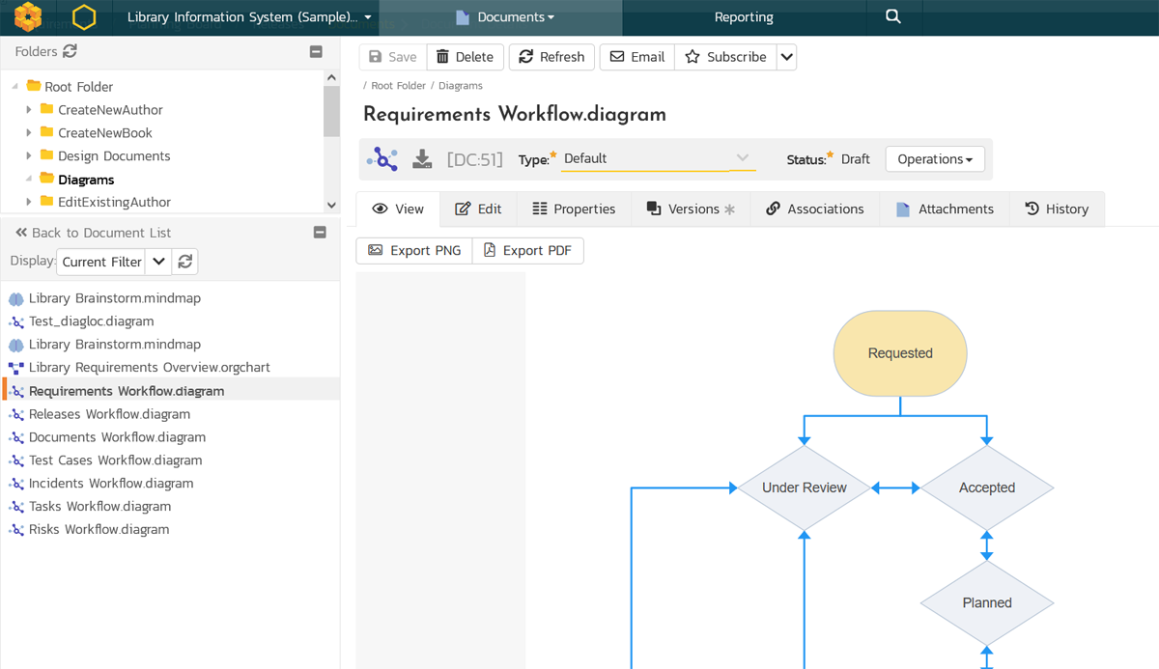Viewport: 1159px width, 669px height.
Task: Expand the Operations dropdown
Action: (x=934, y=159)
